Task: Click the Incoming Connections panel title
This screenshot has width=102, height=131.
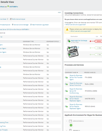Action: pos(74,13)
